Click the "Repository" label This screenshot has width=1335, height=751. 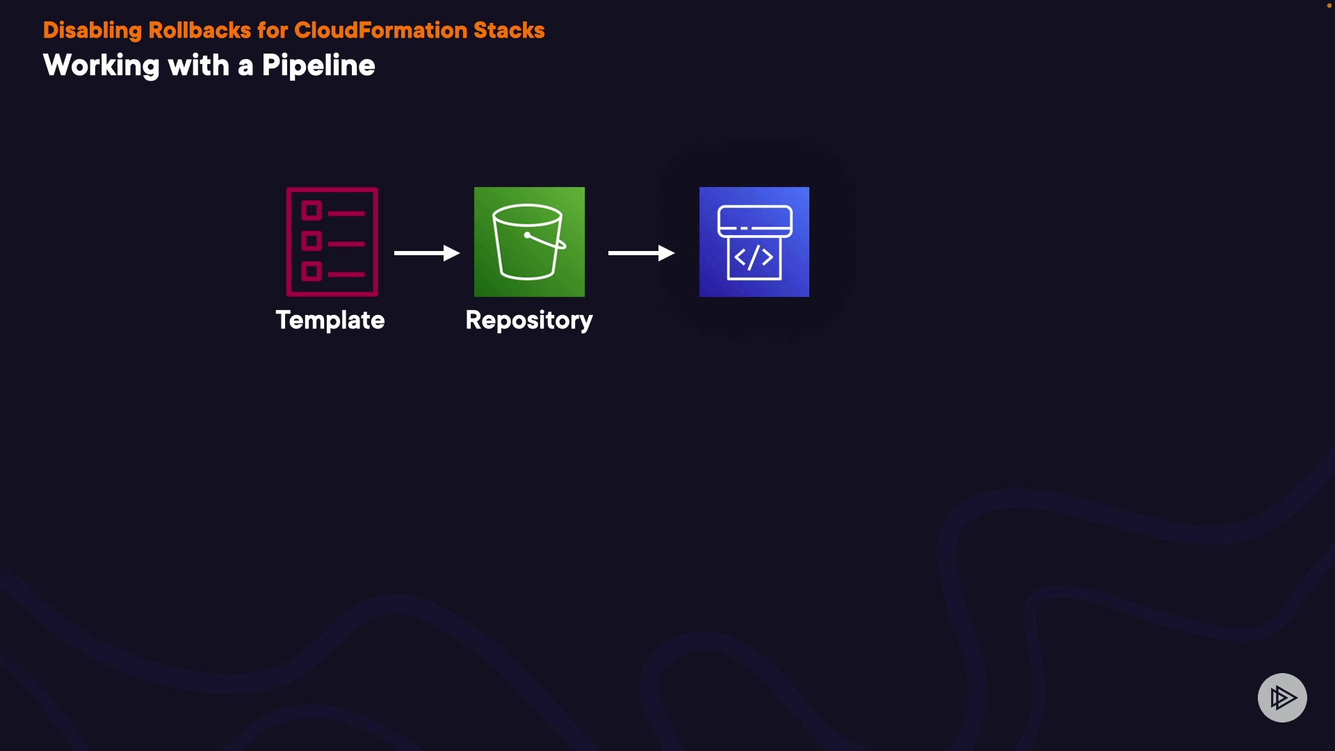coord(528,320)
